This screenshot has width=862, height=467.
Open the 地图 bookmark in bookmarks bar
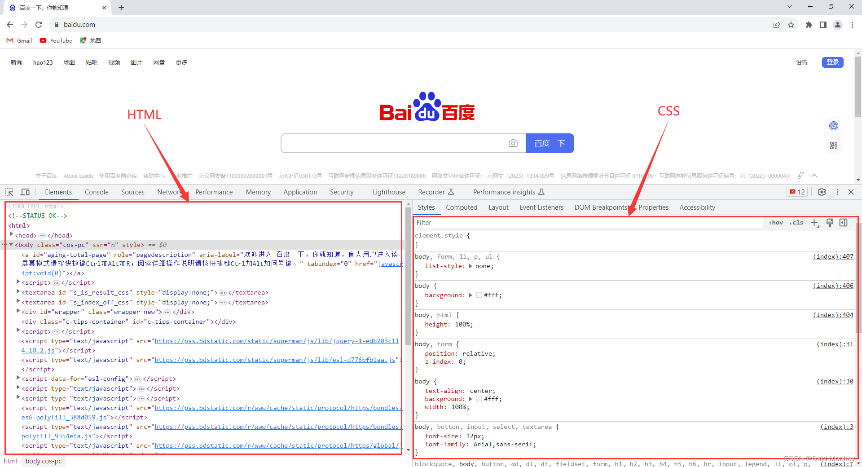(x=91, y=40)
